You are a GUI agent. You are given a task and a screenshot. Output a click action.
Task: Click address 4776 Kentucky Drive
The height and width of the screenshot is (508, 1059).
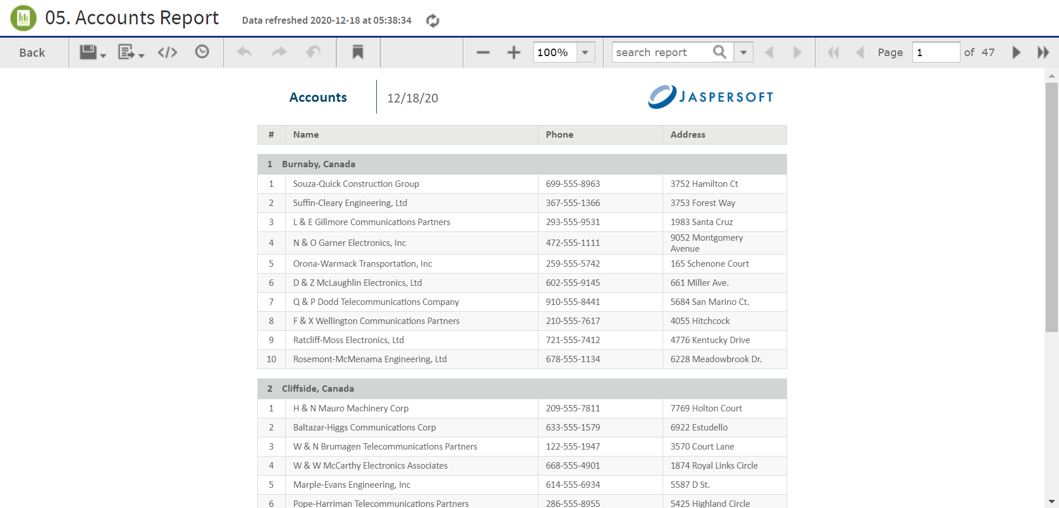point(710,340)
